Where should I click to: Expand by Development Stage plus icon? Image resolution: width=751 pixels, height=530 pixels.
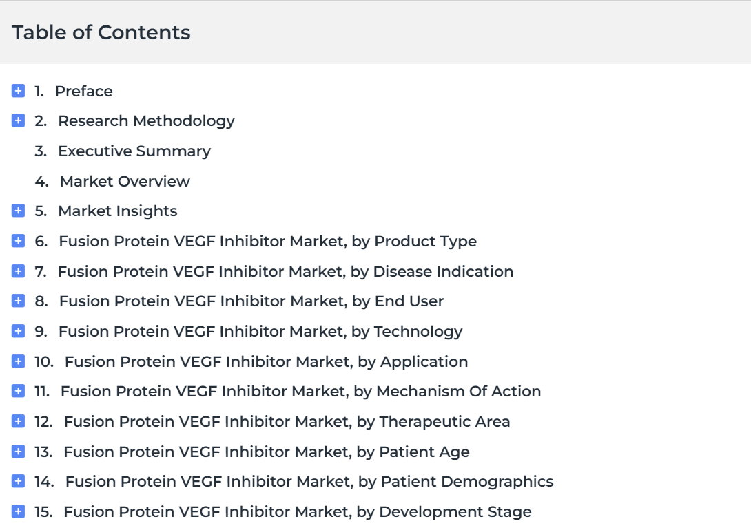point(18,511)
